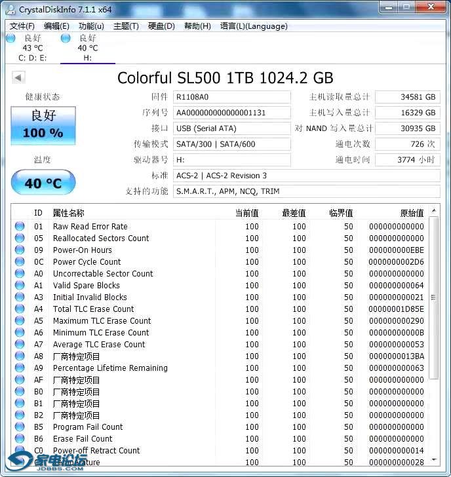
Task: Click the status icon for Average TLC Erase Count
Action: [20, 344]
